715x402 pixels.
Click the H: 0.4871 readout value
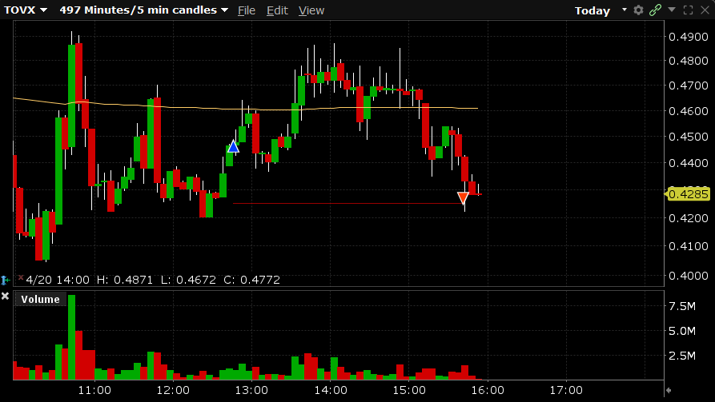[x=124, y=280]
